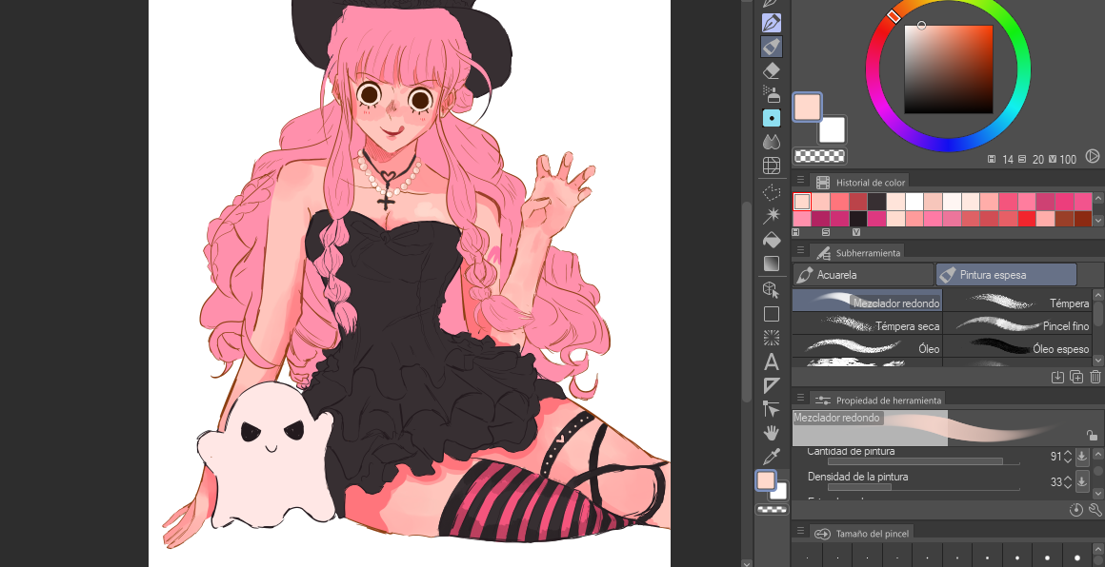Select the Airbrush spray tool
This screenshot has height=567, width=1105.
(x=772, y=93)
